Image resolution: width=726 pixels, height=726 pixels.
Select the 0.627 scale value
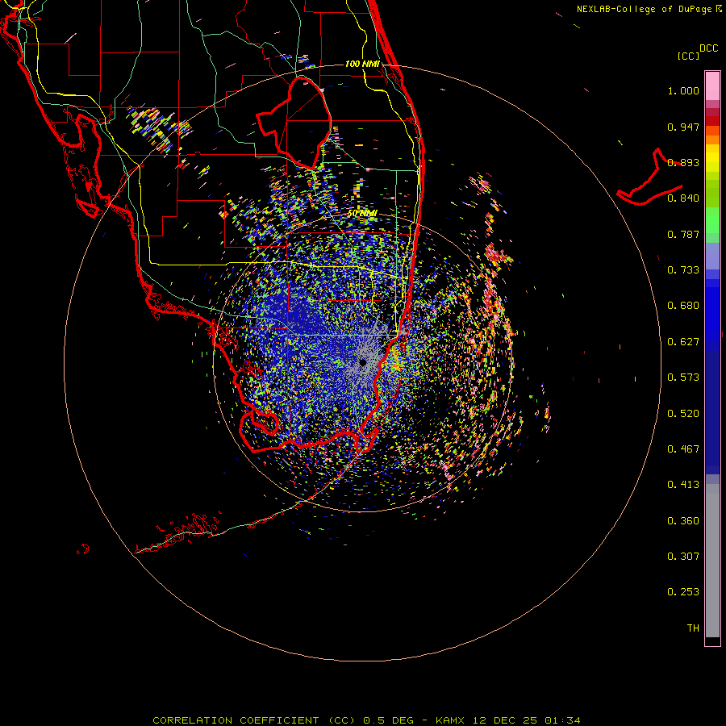tap(683, 342)
